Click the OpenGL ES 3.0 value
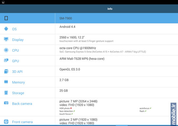This screenshot has width=178, height=126. 70,69
